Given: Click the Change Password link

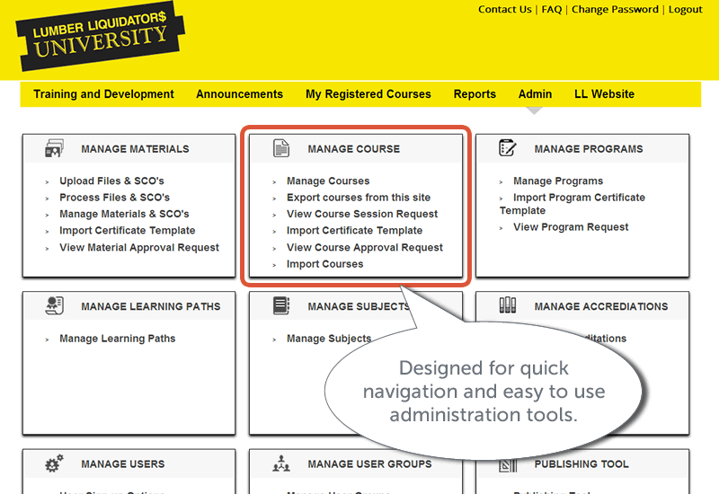Looking at the screenshot, I should point(615,9).
